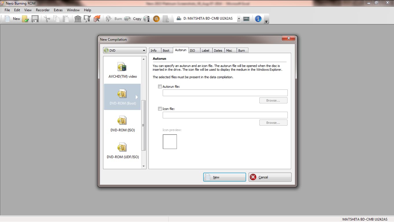Open the Recorder menu
394x222 pixels.
point(43,10)
